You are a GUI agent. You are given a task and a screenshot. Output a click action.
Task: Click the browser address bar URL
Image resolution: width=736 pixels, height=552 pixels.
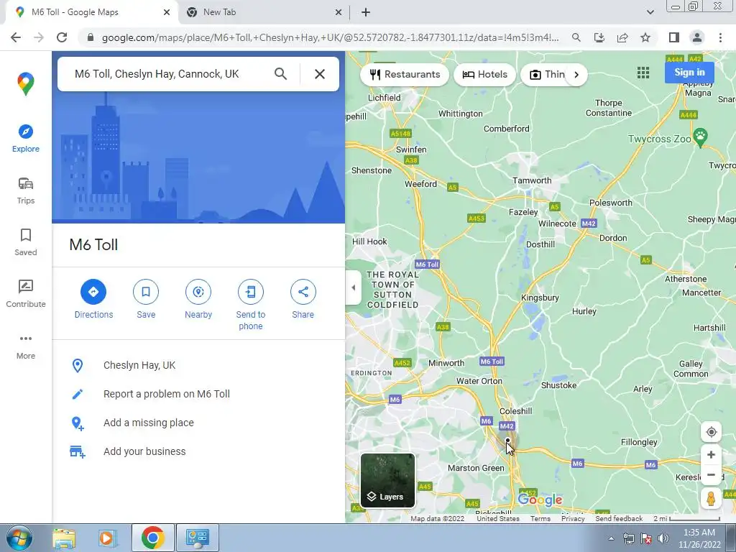pyautogui.click(x=330, y=37)
